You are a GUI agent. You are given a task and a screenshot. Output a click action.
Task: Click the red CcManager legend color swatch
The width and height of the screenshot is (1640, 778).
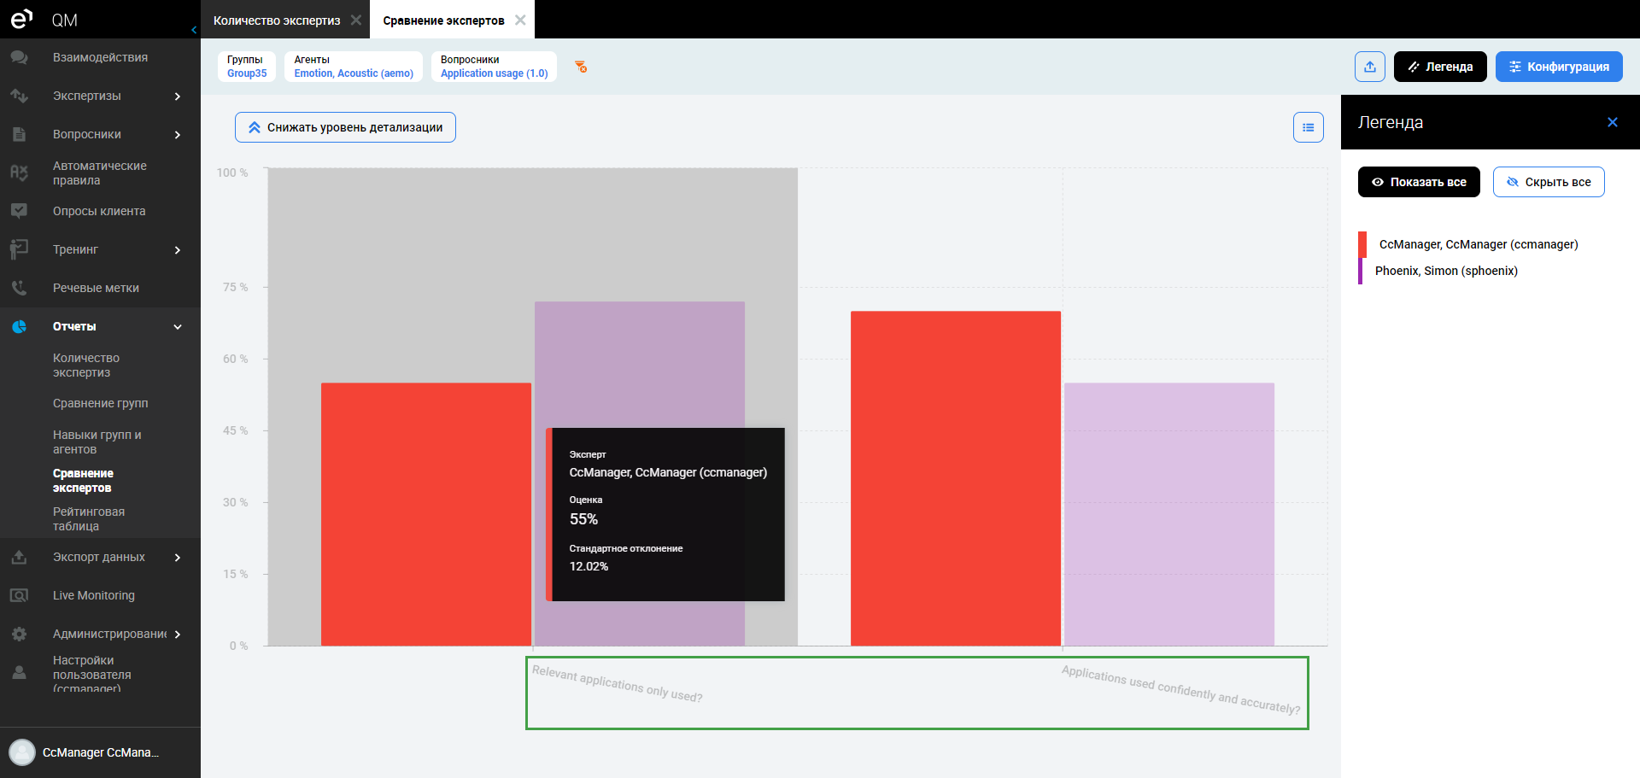pyautogui.click(x=1362, y=244)
